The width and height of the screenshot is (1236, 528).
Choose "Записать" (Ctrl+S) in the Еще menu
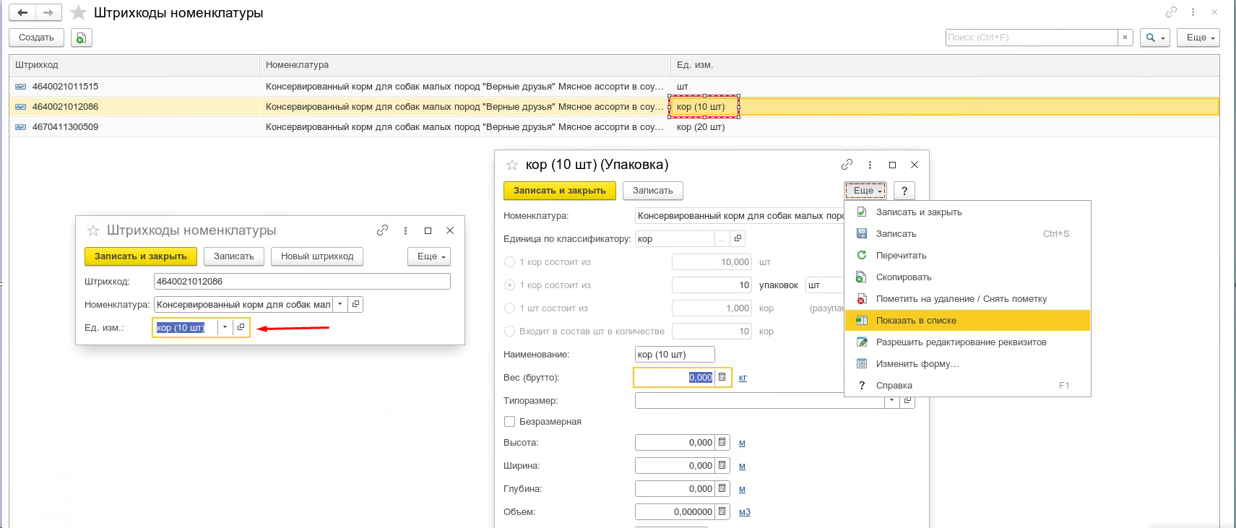[967, 234]
